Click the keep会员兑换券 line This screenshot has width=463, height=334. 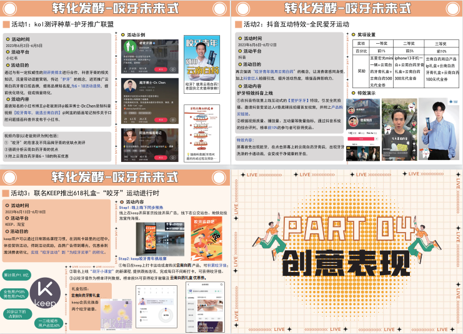tap(85, 302)
